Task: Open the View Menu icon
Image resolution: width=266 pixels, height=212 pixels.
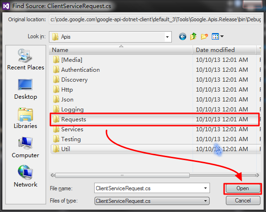Action: click(x=218, y=36)
